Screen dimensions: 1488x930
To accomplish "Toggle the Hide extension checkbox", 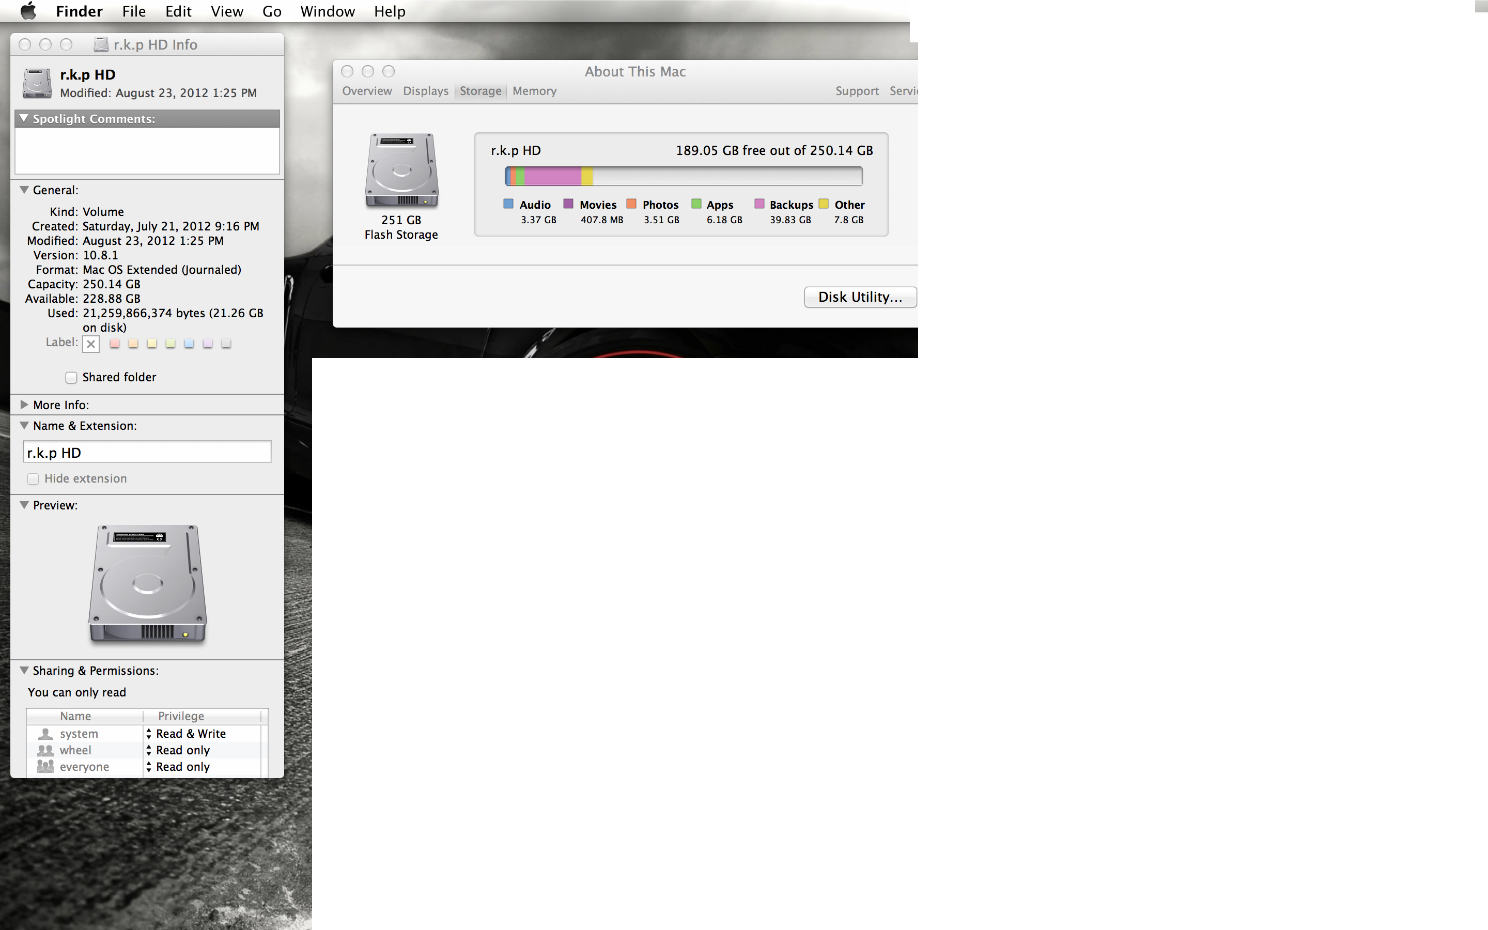I will tap(33, 478).
